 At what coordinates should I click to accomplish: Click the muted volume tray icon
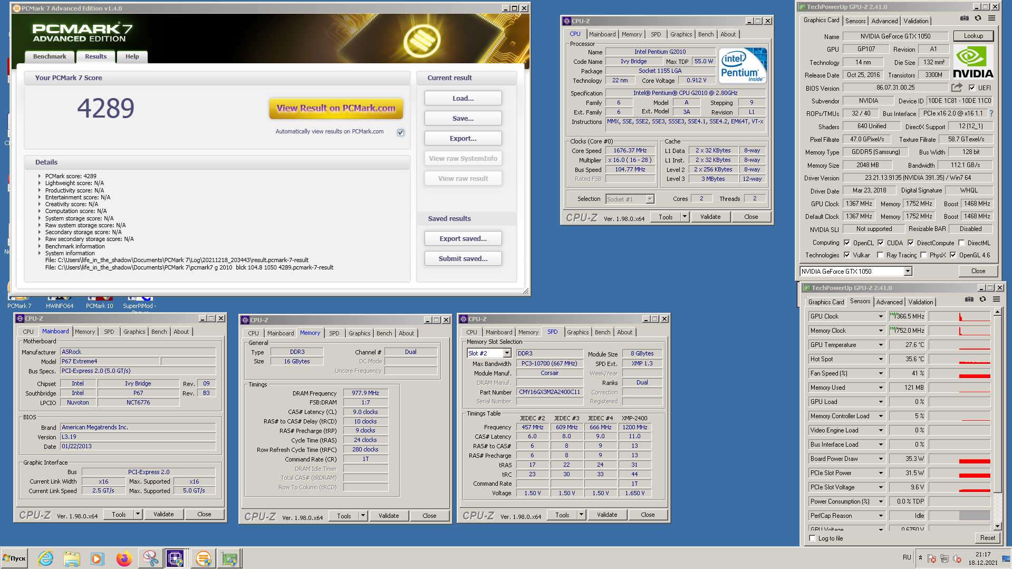pyautogui.click(x=957, y=558)
